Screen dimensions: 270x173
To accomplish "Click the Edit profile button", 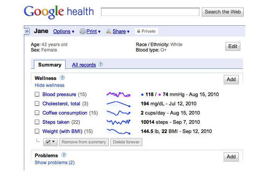I will [x=233, y=47].
